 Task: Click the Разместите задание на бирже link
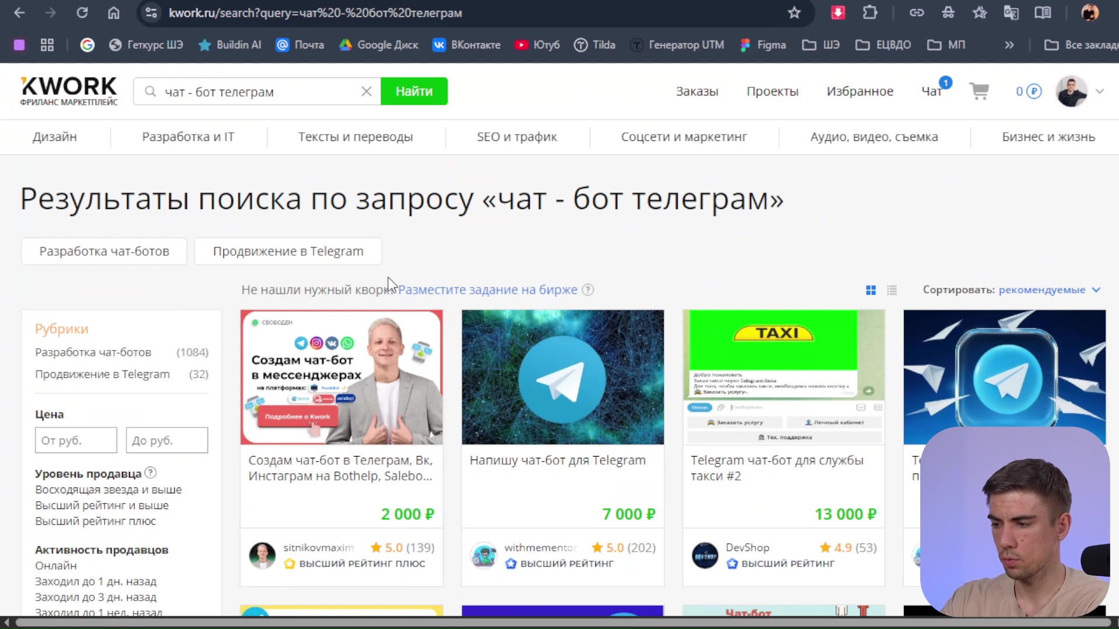pos(488,289)
